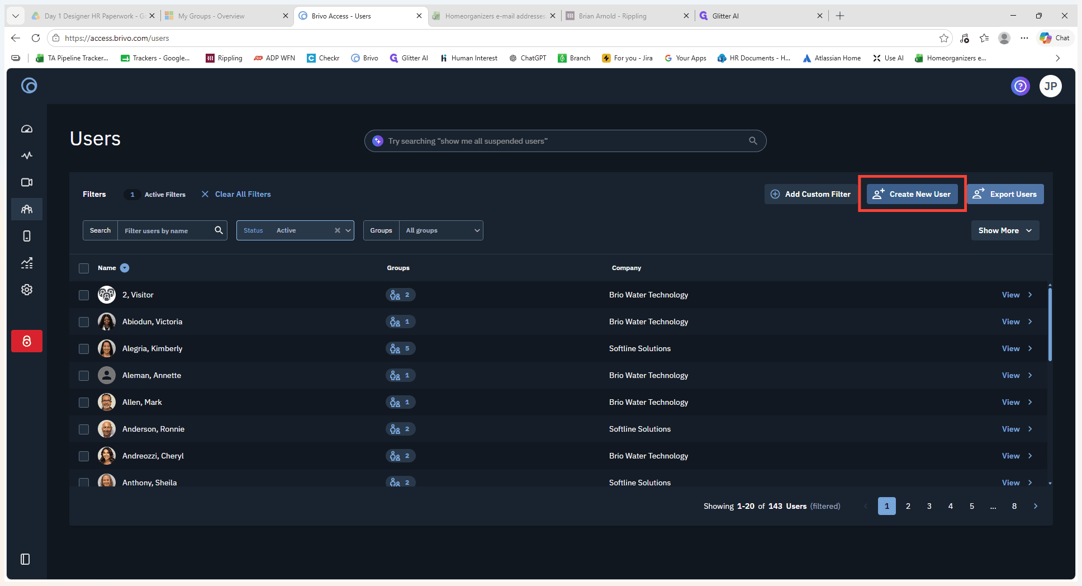Go to page 3 of users
1082x586 pixels.
pyautogui.click(x=929, y=506)
